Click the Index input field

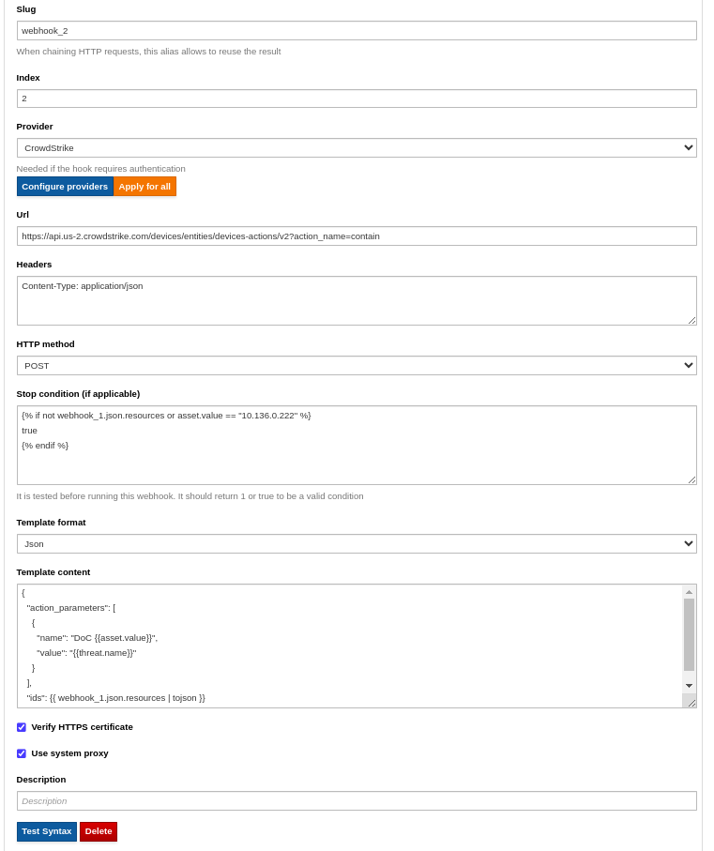click(x=357, y=99)
